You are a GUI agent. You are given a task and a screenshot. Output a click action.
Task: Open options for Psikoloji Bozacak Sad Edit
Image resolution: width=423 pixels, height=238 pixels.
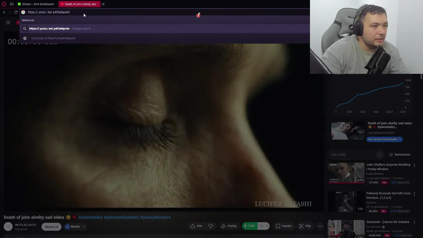click(414, 194)
